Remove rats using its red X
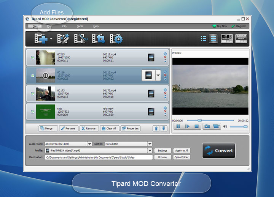Image resolution: width=274 pixels, height=197 pixels. (165, 111)
